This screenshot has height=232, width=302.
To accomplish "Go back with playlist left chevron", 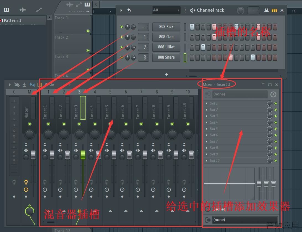I will point(96,4).
